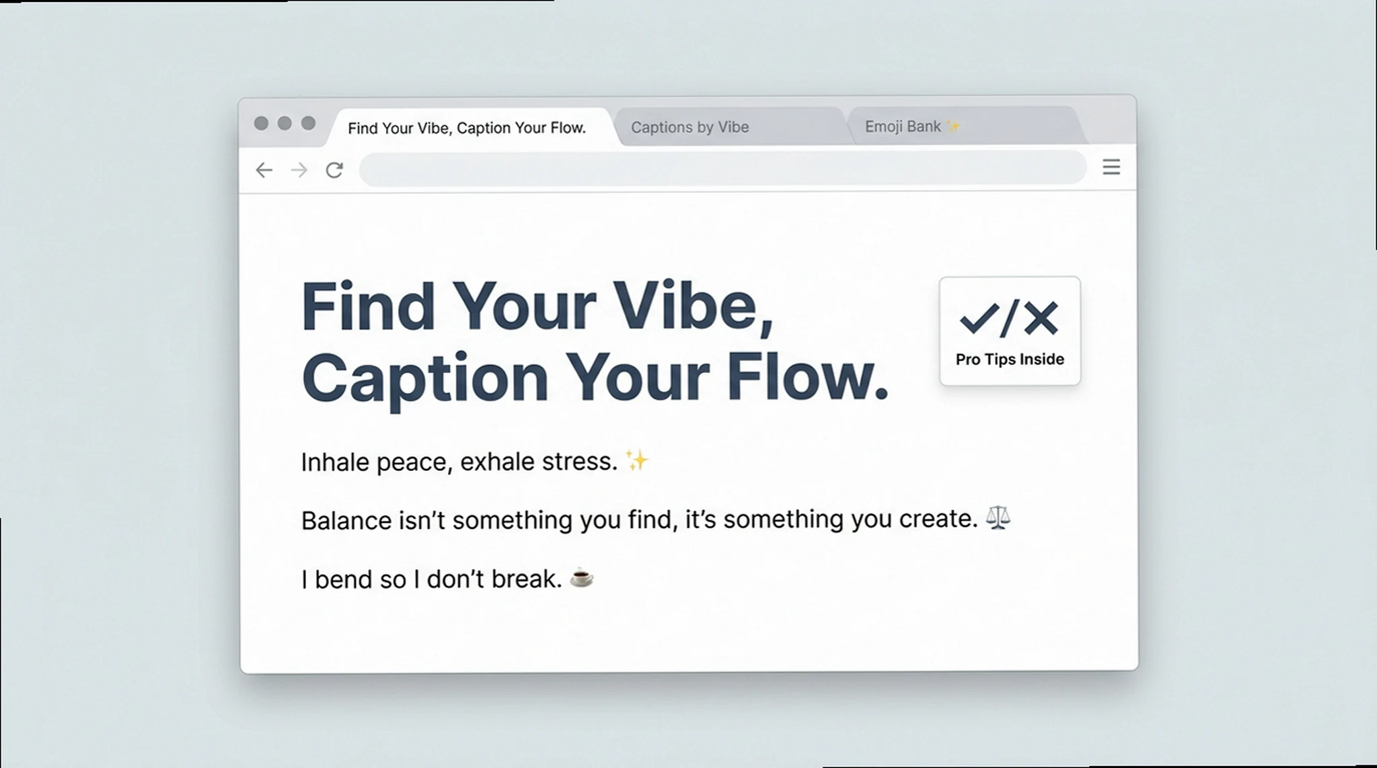Click the forward navigation arrow
This screenshot has width=1377, height=768.
pyautogui.click(x=299, y=170)
